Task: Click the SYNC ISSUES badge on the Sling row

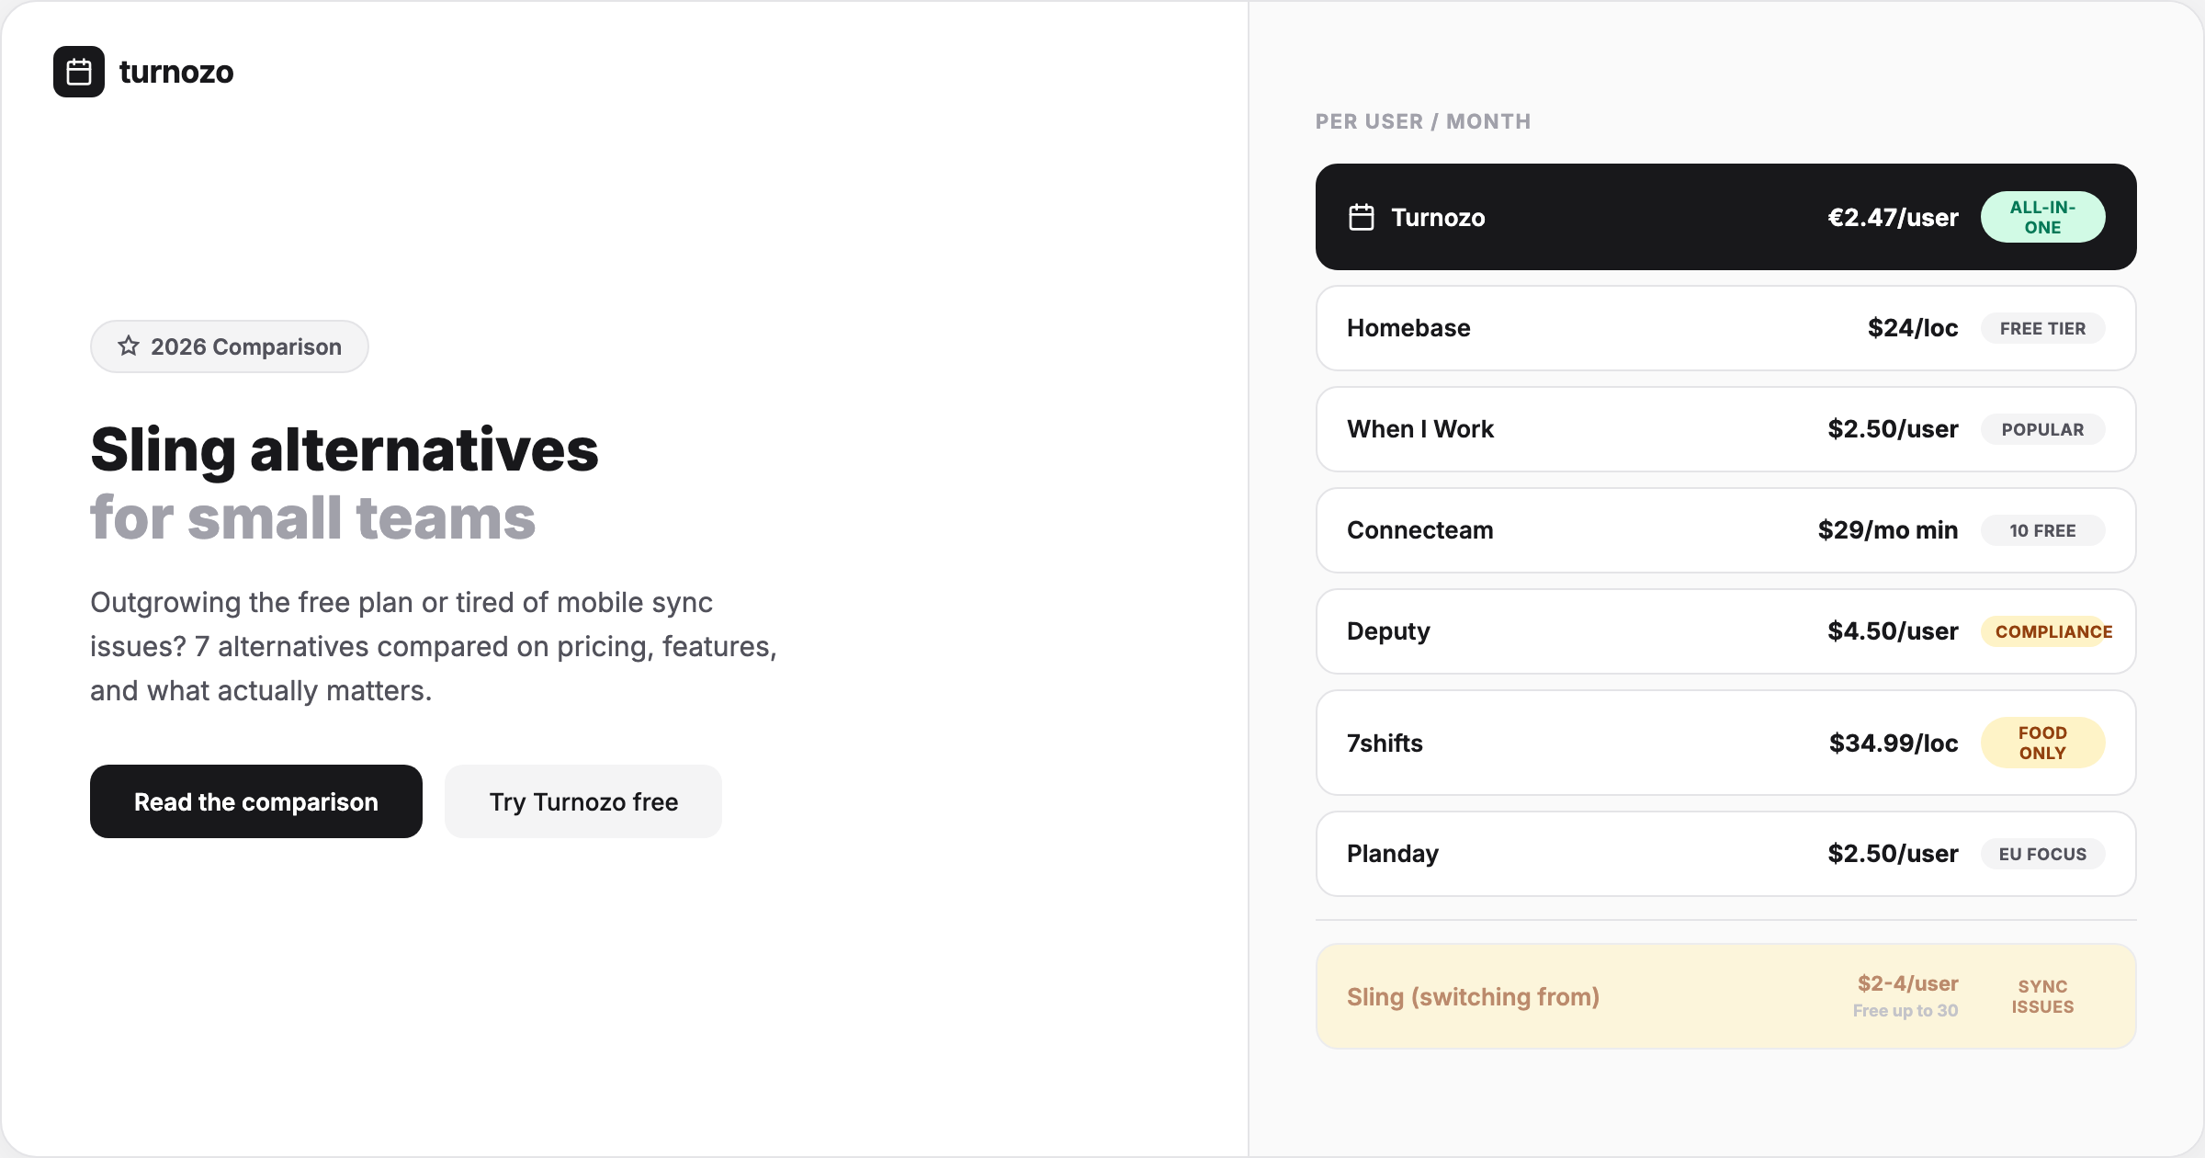Action: tap(2042, 996)
